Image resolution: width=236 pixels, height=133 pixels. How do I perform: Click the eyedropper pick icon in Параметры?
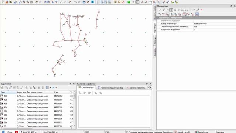coord(198,10)
